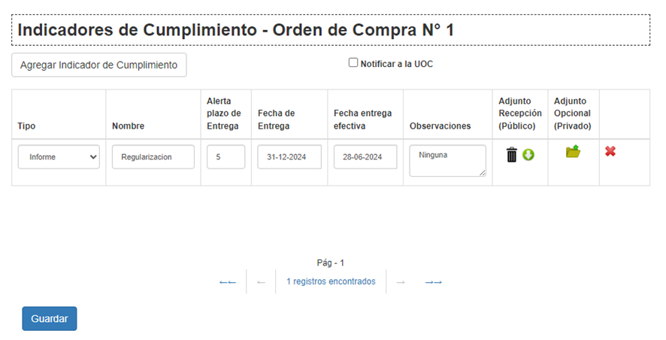The height and width of the screenshot is (340, 666).
Task: Grab the Observaciones textarea resize handle
Action: pos(482,173)
